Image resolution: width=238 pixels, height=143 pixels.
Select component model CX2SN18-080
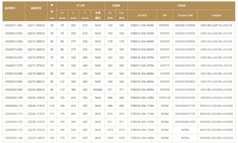(x=14, y=73)
